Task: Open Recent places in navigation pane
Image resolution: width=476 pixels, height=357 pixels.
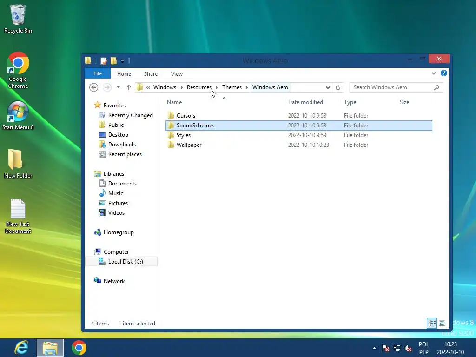Action: [x=125, y=154]
